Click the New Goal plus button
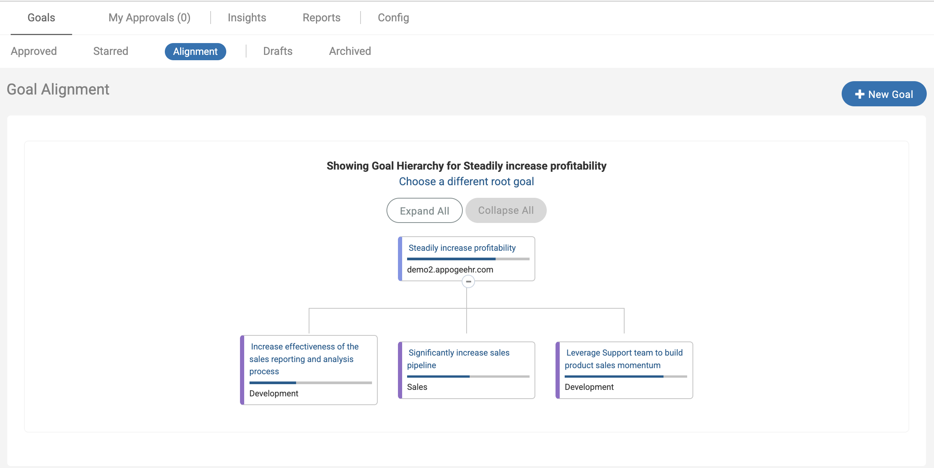The height and width of the screenshot is (468, 934). click(884, 94)
